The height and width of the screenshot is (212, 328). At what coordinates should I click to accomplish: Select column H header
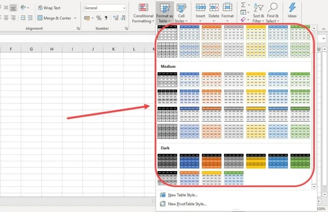tap(52, 49)
